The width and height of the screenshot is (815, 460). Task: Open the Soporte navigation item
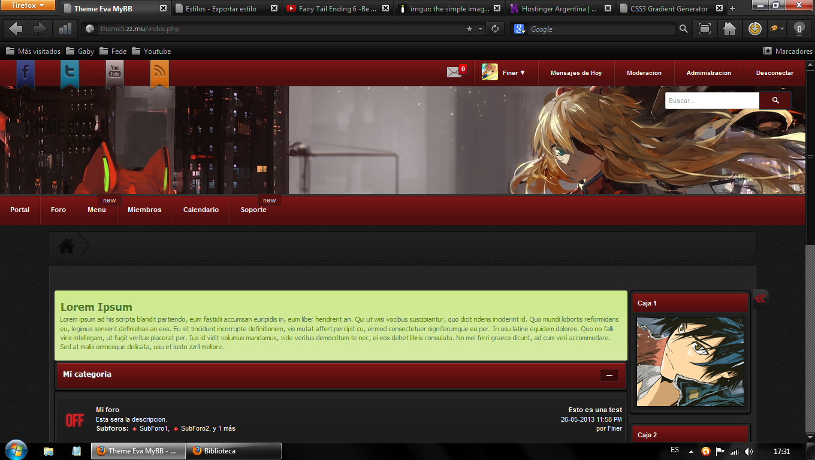[253, 210]
